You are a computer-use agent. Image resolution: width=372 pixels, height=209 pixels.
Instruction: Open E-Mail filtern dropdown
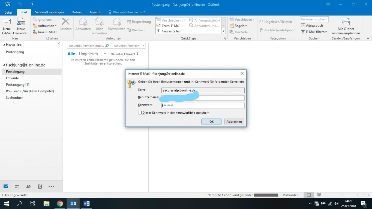click(x=314, y=32)
